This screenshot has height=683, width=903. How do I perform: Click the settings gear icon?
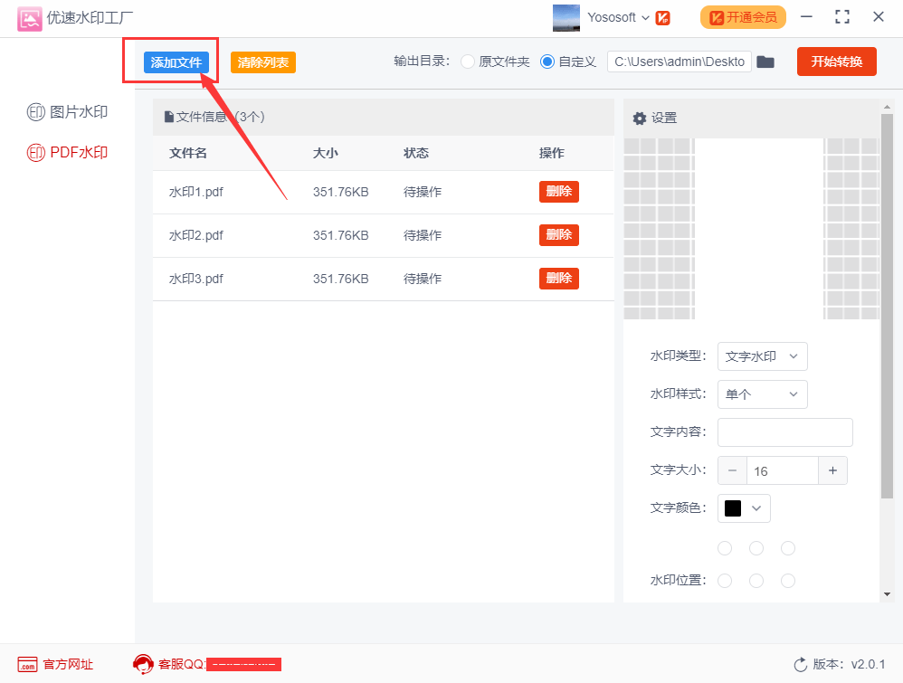point(640,118)
